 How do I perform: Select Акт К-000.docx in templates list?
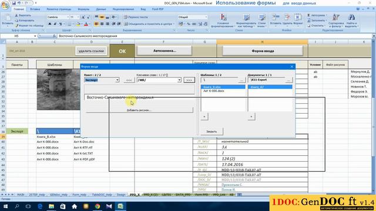click(x=214, y=91)
